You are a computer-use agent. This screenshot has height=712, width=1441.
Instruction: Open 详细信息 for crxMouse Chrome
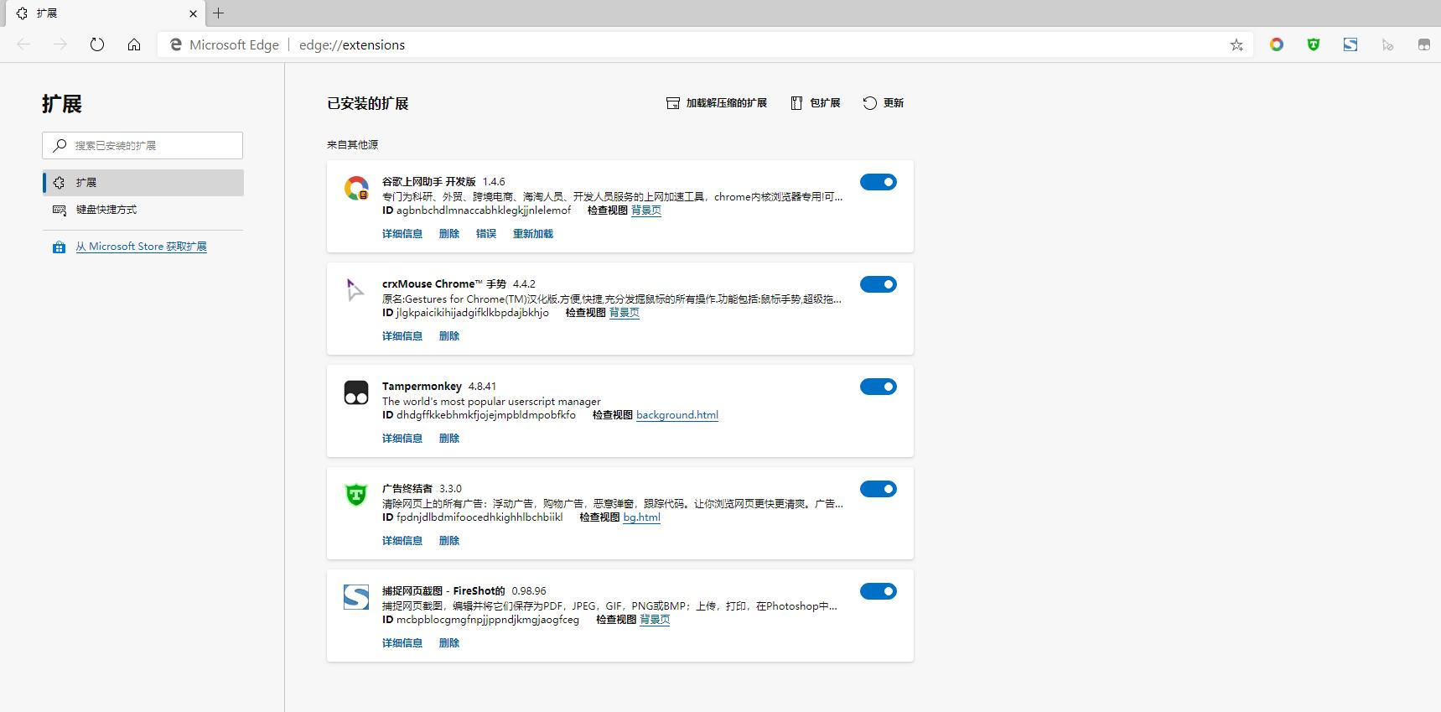[x=402, y=336]
